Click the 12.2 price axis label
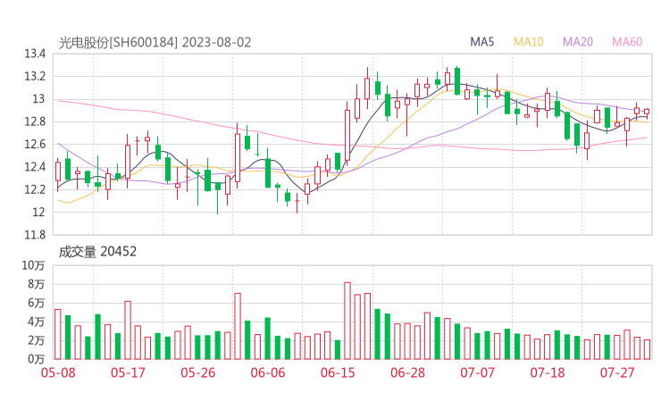This screenshot has height=393, width=661. tap(35, 189)
